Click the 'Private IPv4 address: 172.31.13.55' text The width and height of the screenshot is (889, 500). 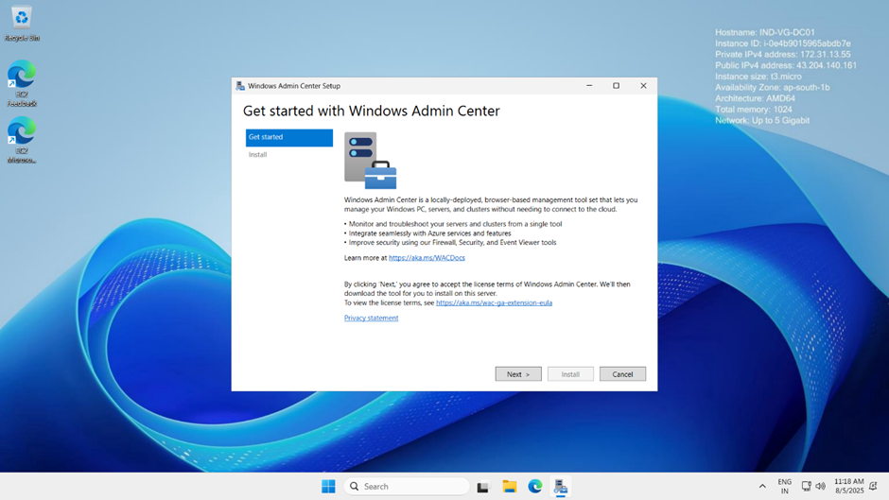[783, 55]
